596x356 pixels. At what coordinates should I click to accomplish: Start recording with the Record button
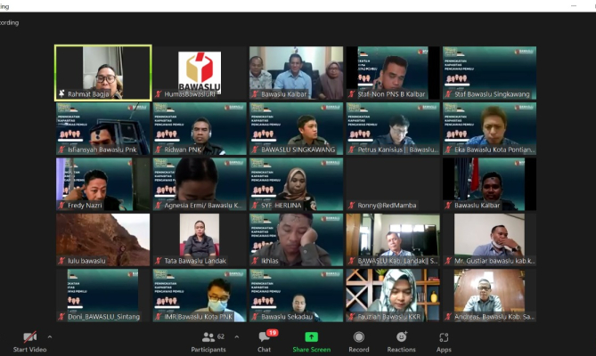coord(359,341)
